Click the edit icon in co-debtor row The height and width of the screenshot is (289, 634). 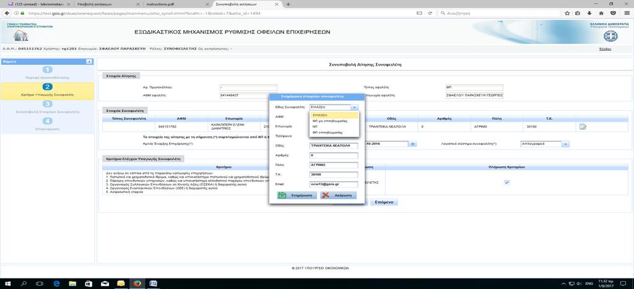tap(583, 127)
